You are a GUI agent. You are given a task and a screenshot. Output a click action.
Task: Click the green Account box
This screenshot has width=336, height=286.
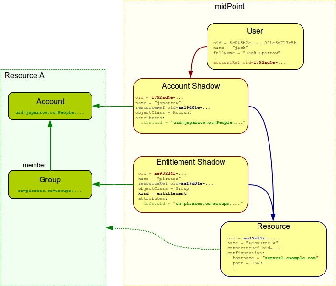click(x=50, y=106)
